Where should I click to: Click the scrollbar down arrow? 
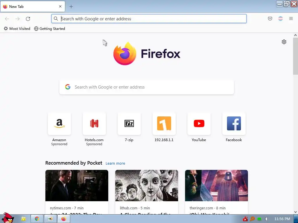[295, 212]
